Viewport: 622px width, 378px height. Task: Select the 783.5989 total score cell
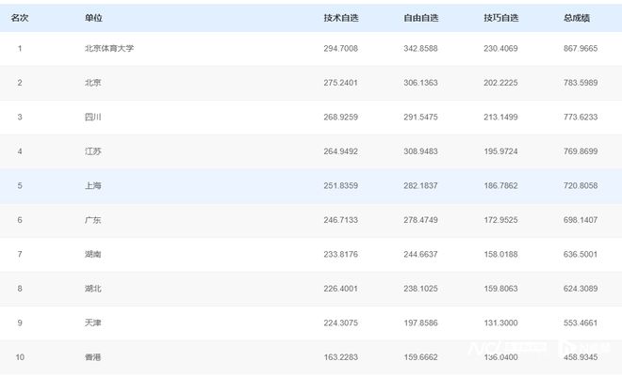[x=581, y=83]
